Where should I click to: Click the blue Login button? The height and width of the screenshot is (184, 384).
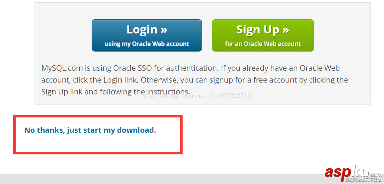pos(147,36)
